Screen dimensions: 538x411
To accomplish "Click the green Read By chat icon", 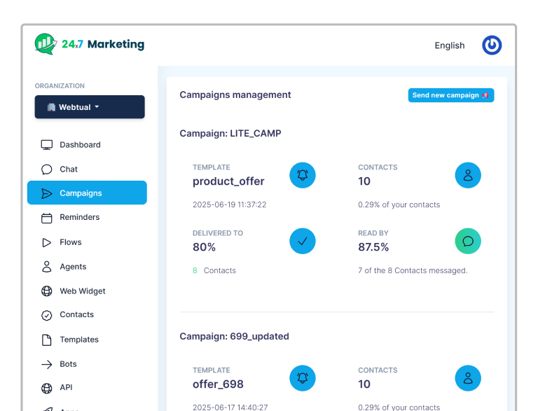I will pyautogui.click(x=468, y=241).
